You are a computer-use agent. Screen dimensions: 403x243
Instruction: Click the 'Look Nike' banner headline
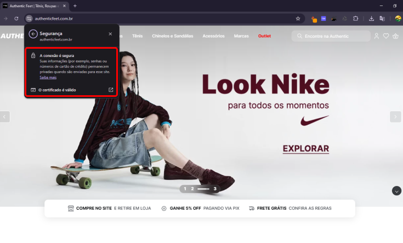[x=265, y=84]
